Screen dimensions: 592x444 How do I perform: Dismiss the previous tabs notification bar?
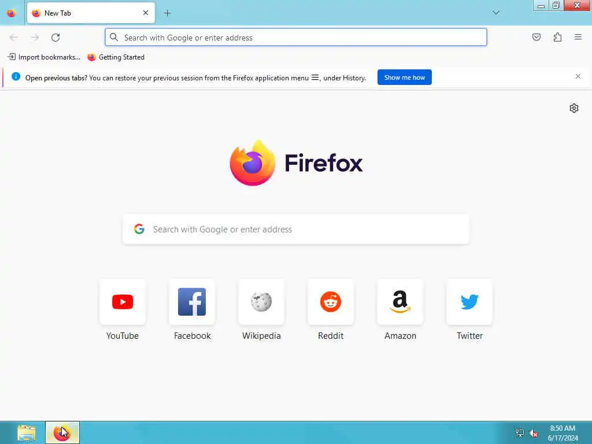click(578, 77)
